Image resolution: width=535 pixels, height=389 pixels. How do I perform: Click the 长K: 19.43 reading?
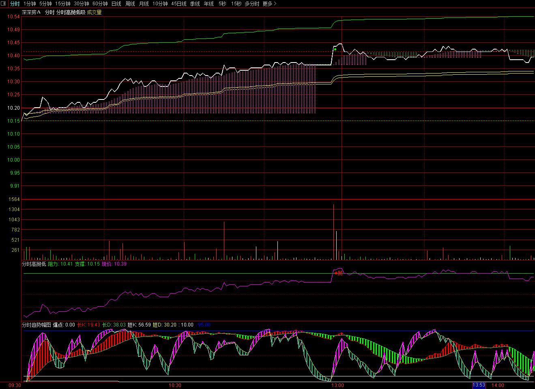[x=88, y=325]
